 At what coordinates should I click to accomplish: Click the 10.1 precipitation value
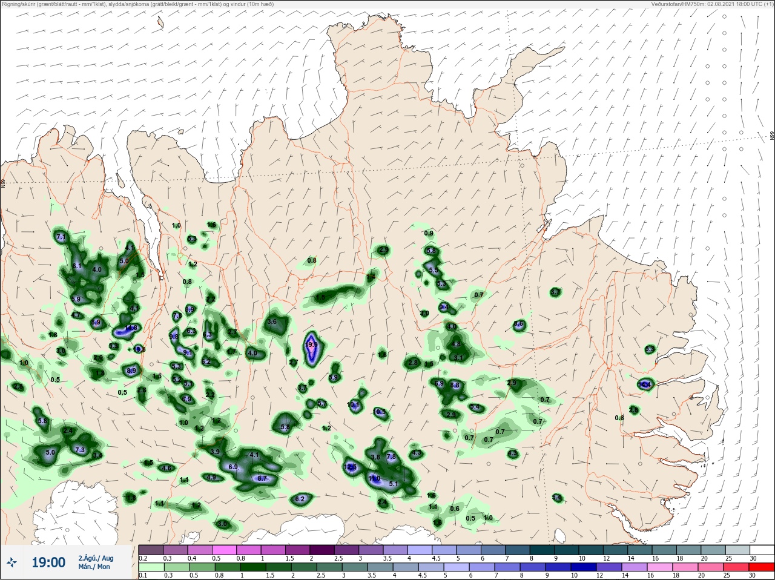pyautogui.click(x=354, y=404)
